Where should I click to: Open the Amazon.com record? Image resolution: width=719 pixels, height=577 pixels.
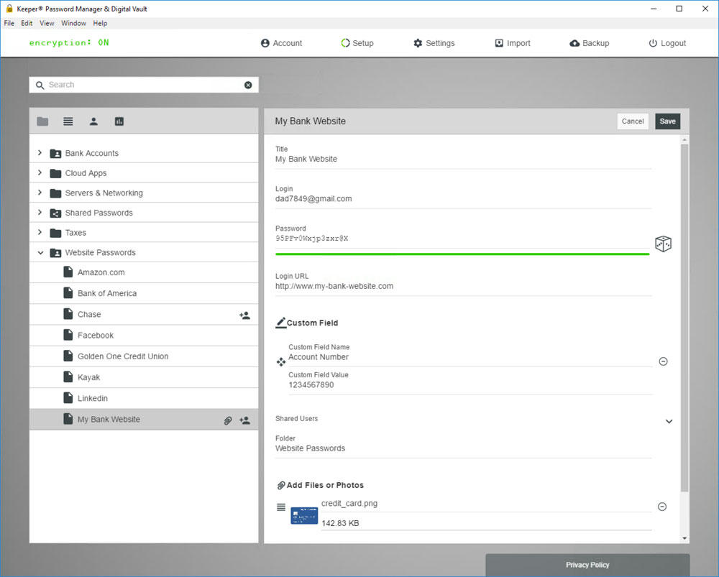click(144, 272)
